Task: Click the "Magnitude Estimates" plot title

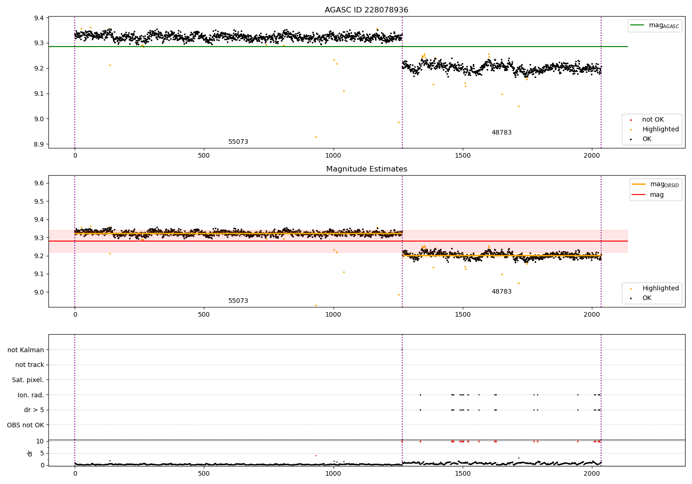Action: (366, 169)
